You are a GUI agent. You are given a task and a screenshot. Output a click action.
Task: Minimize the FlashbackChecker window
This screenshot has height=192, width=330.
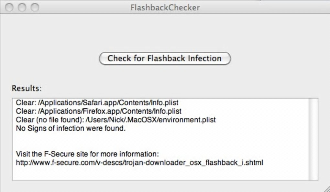22,7
